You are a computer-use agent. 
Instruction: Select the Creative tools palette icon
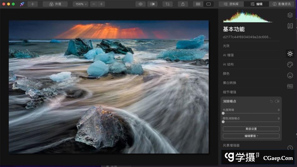[x=290, y=65]
